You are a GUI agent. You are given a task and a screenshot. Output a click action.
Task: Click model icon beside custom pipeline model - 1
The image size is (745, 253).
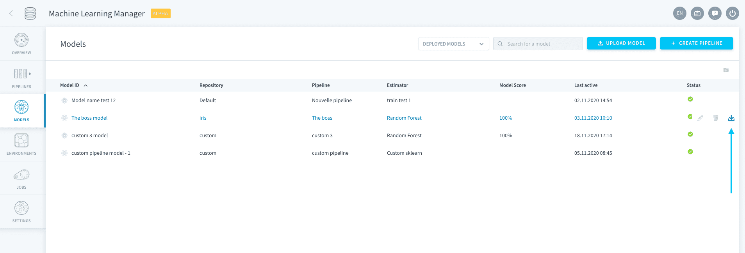pos(64,153)
